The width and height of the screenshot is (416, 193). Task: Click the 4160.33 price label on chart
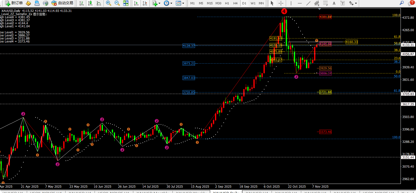(352, 42)
